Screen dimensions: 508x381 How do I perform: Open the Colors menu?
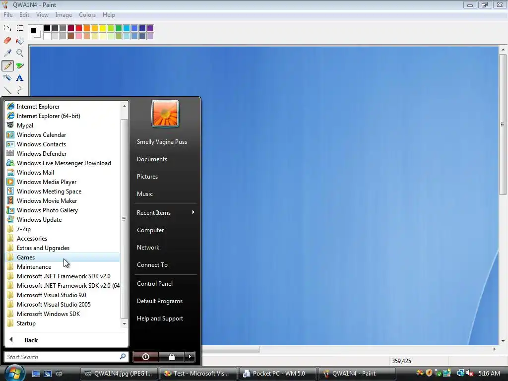click(x=87, y=15)
